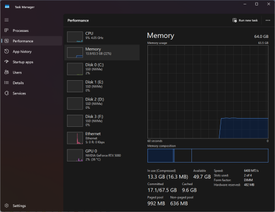The height and width of the screenshot is (212, 275).
Task: Click the 60 seconds graph label
Action: click(x=155, y=141)
